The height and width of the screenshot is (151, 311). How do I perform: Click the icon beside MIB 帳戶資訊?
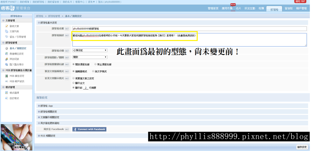[x=7, y=81]
